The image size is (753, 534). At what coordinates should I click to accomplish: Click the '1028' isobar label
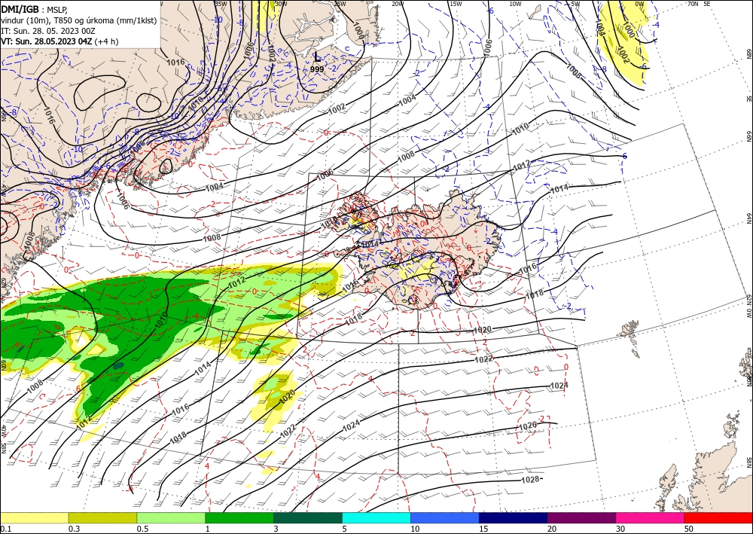click(x=531, y=480)
